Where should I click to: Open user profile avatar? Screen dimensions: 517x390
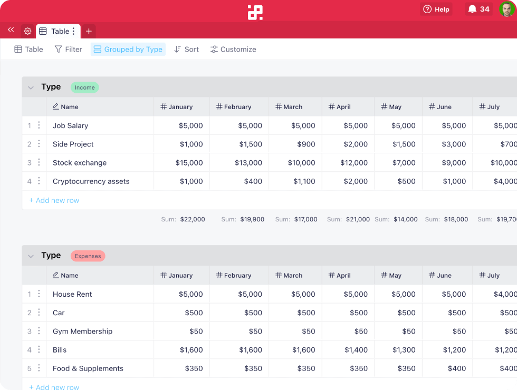click(x=507, y=9)
